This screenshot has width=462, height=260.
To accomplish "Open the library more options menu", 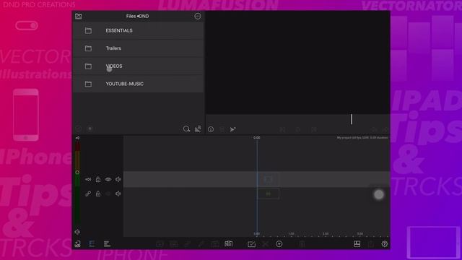I will pyautogui.click(x=198, y=16).
